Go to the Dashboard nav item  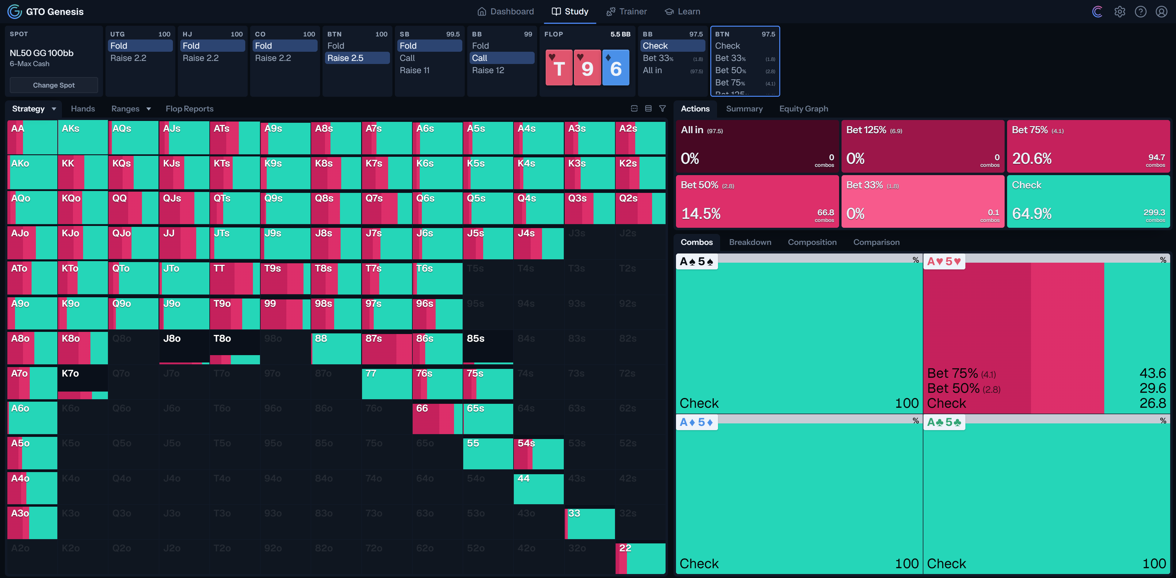505,11
